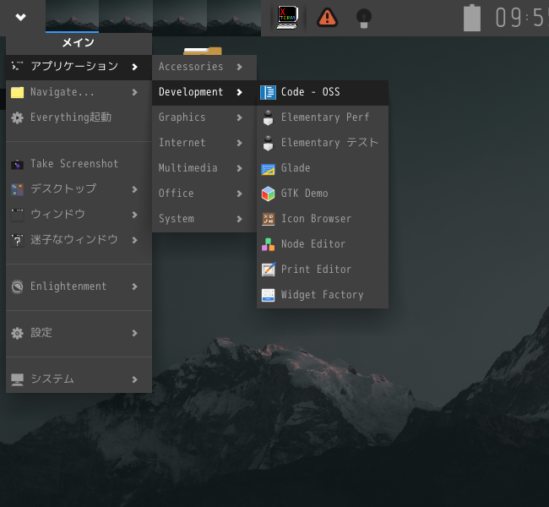Expand the Internet category arrow

(240, 143)
